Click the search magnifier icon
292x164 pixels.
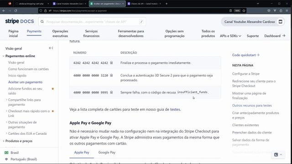coord(42,22)
